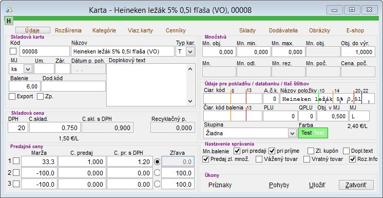Enable the Export checkbox
Viewport: 383px width, 198px height.
12,97
